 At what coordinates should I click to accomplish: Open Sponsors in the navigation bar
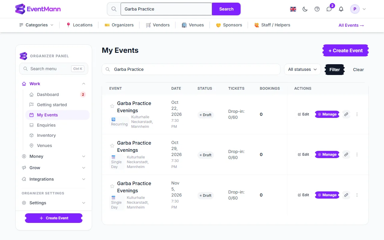(229, 25)
